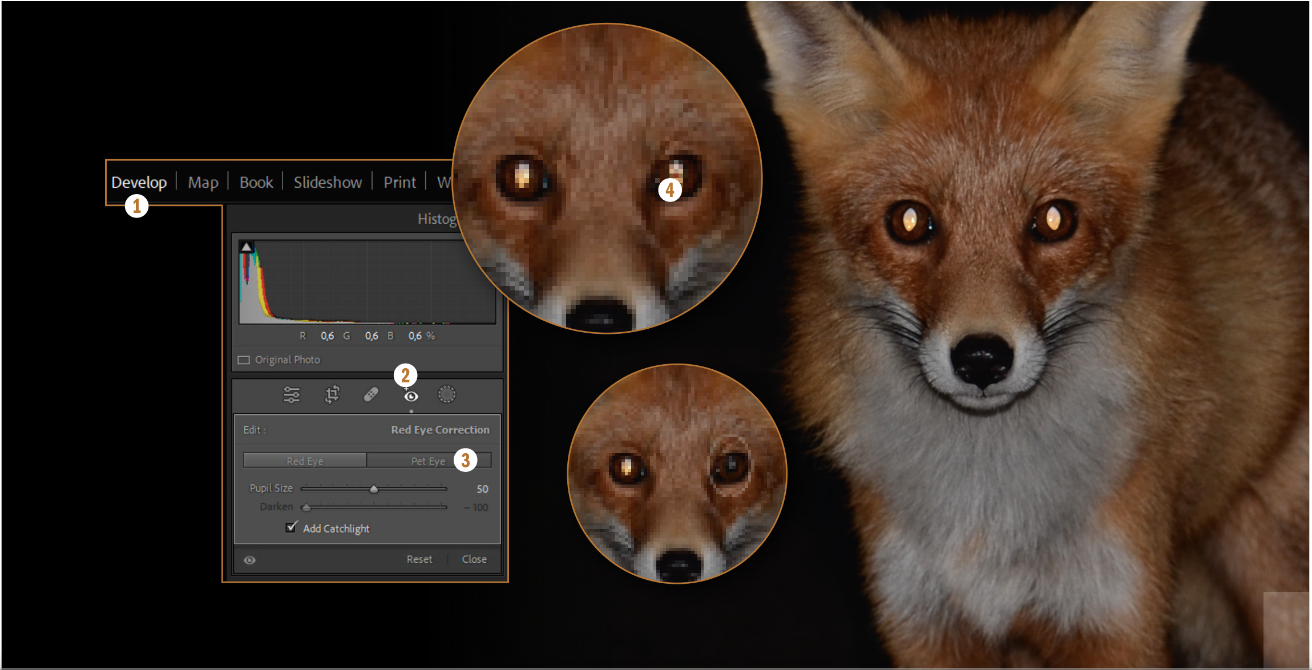
Task: Select the Crop Overlay tool
Action: [x=332, y=395]
